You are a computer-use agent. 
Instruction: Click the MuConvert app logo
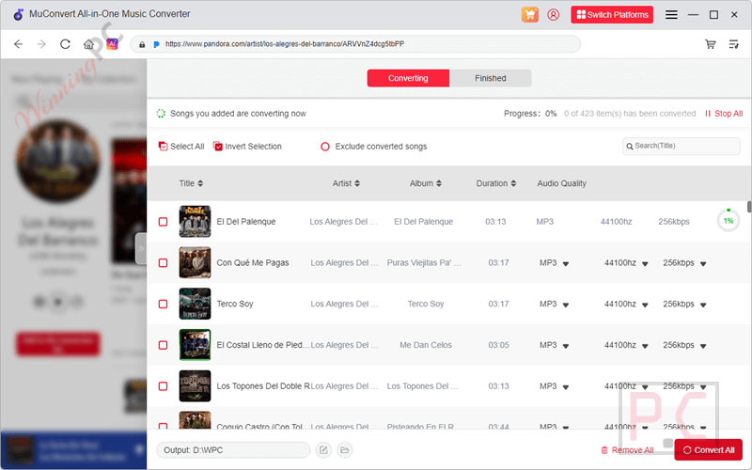coord(18,14)
